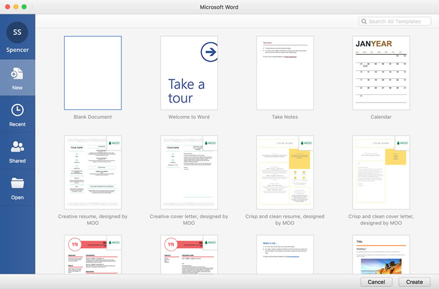
Task: Select the red YN resume template thumbnail
Action: pyautogui.click(x=93, y=254)
